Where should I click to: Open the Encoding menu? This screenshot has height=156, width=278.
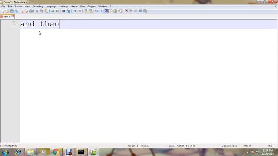[x=38, y=6]
